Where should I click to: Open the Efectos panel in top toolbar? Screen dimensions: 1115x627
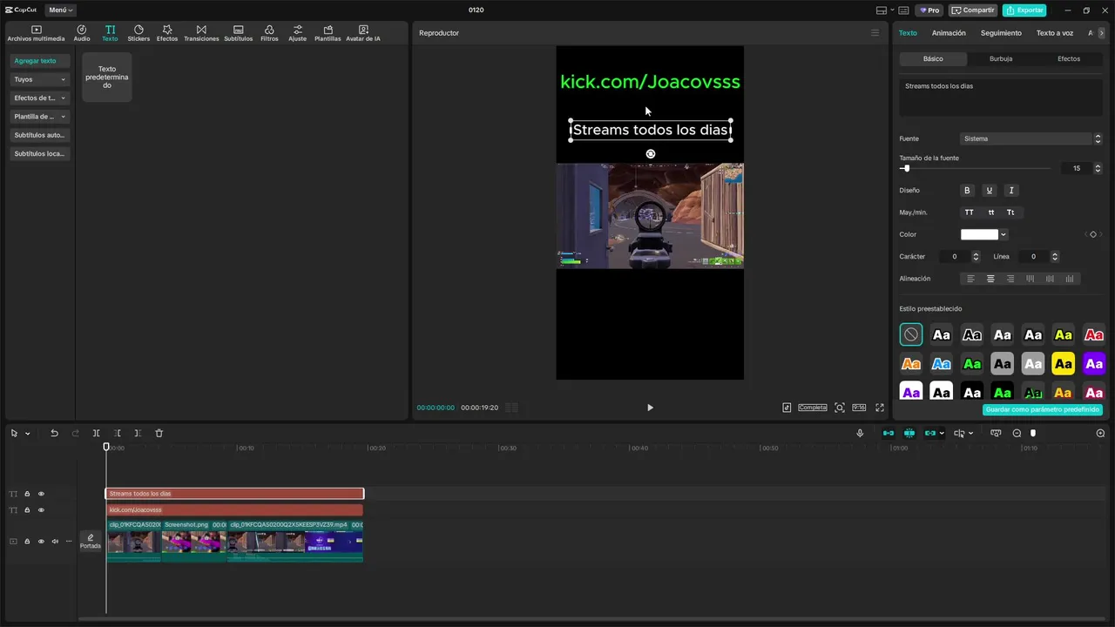click(167, 33)
